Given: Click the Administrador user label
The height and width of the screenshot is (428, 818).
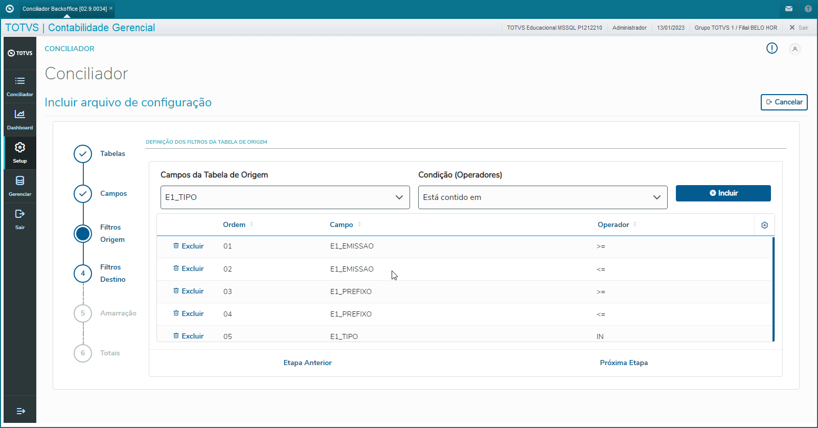Looking at the screenshot, I should [629, 28].
